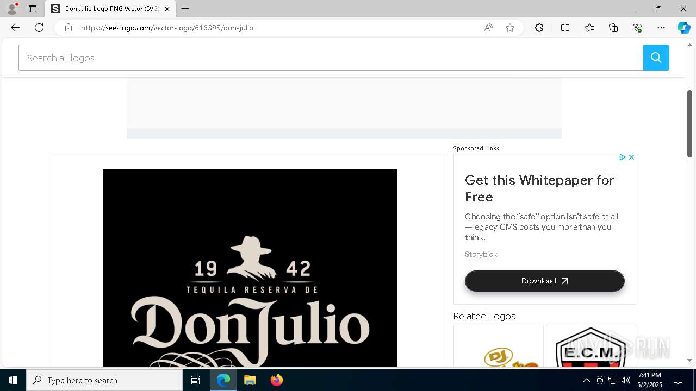Open the Windows notification center
Image resolution: width=696 pixels, height=391 pixels.
click(x=678, y=380)
